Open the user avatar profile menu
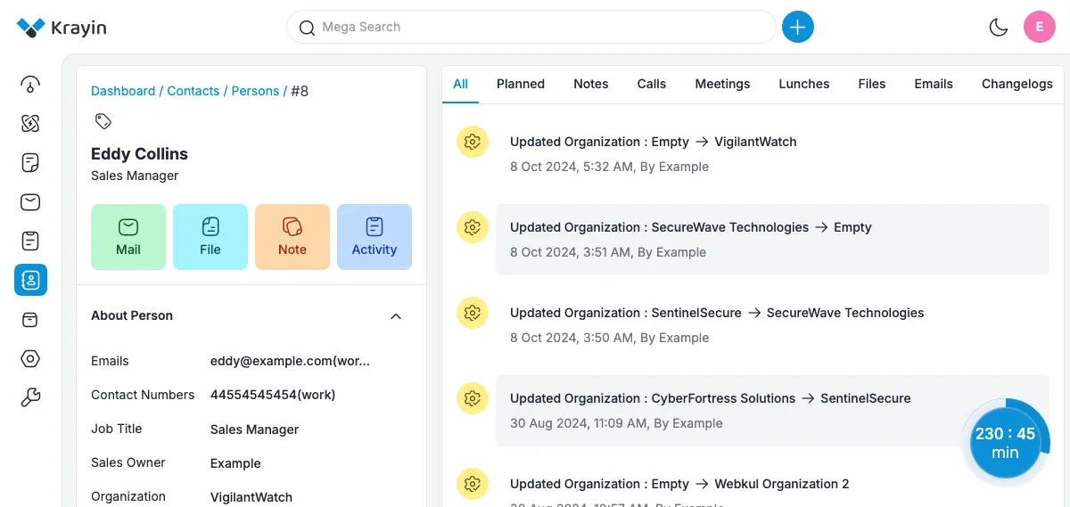The width and height of the screenshot is (1070, 507). pos(1039,28)
